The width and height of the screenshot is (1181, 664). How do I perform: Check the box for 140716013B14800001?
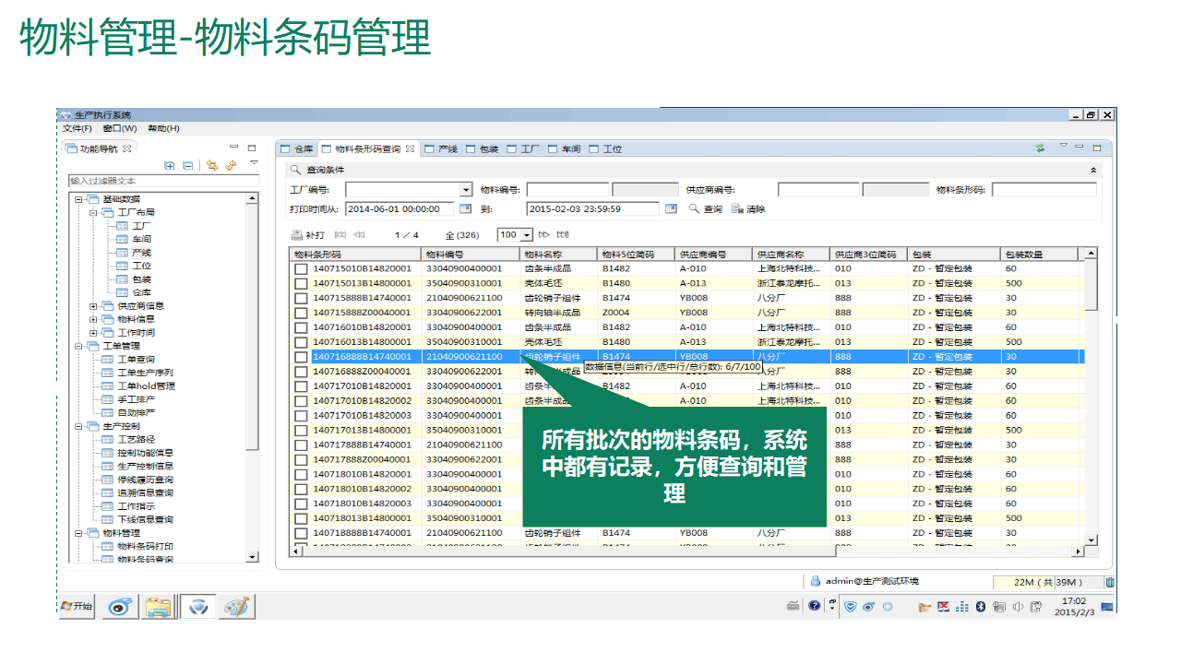(301, 342)
